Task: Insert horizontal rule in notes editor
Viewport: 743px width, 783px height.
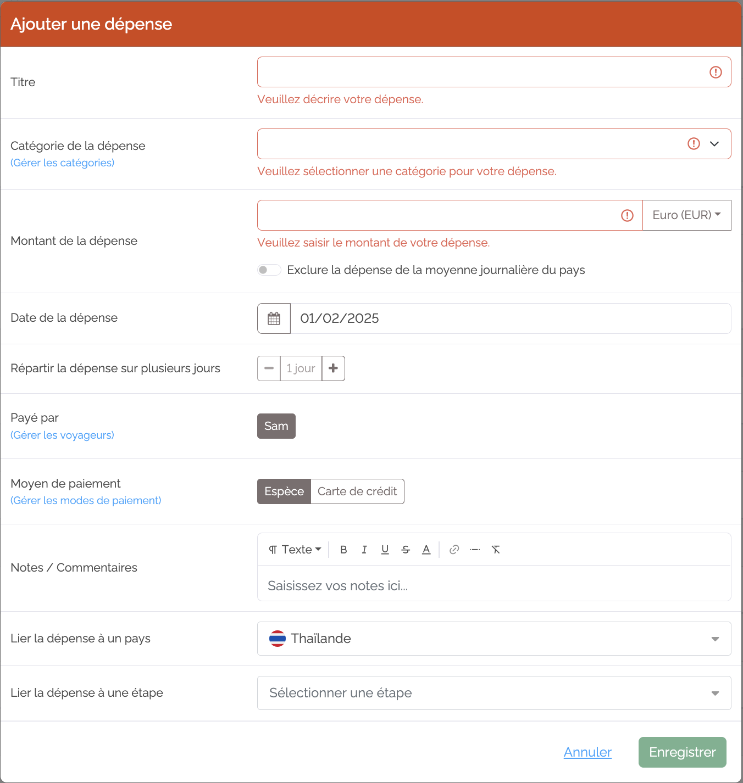Action: (x=475, y=550)
